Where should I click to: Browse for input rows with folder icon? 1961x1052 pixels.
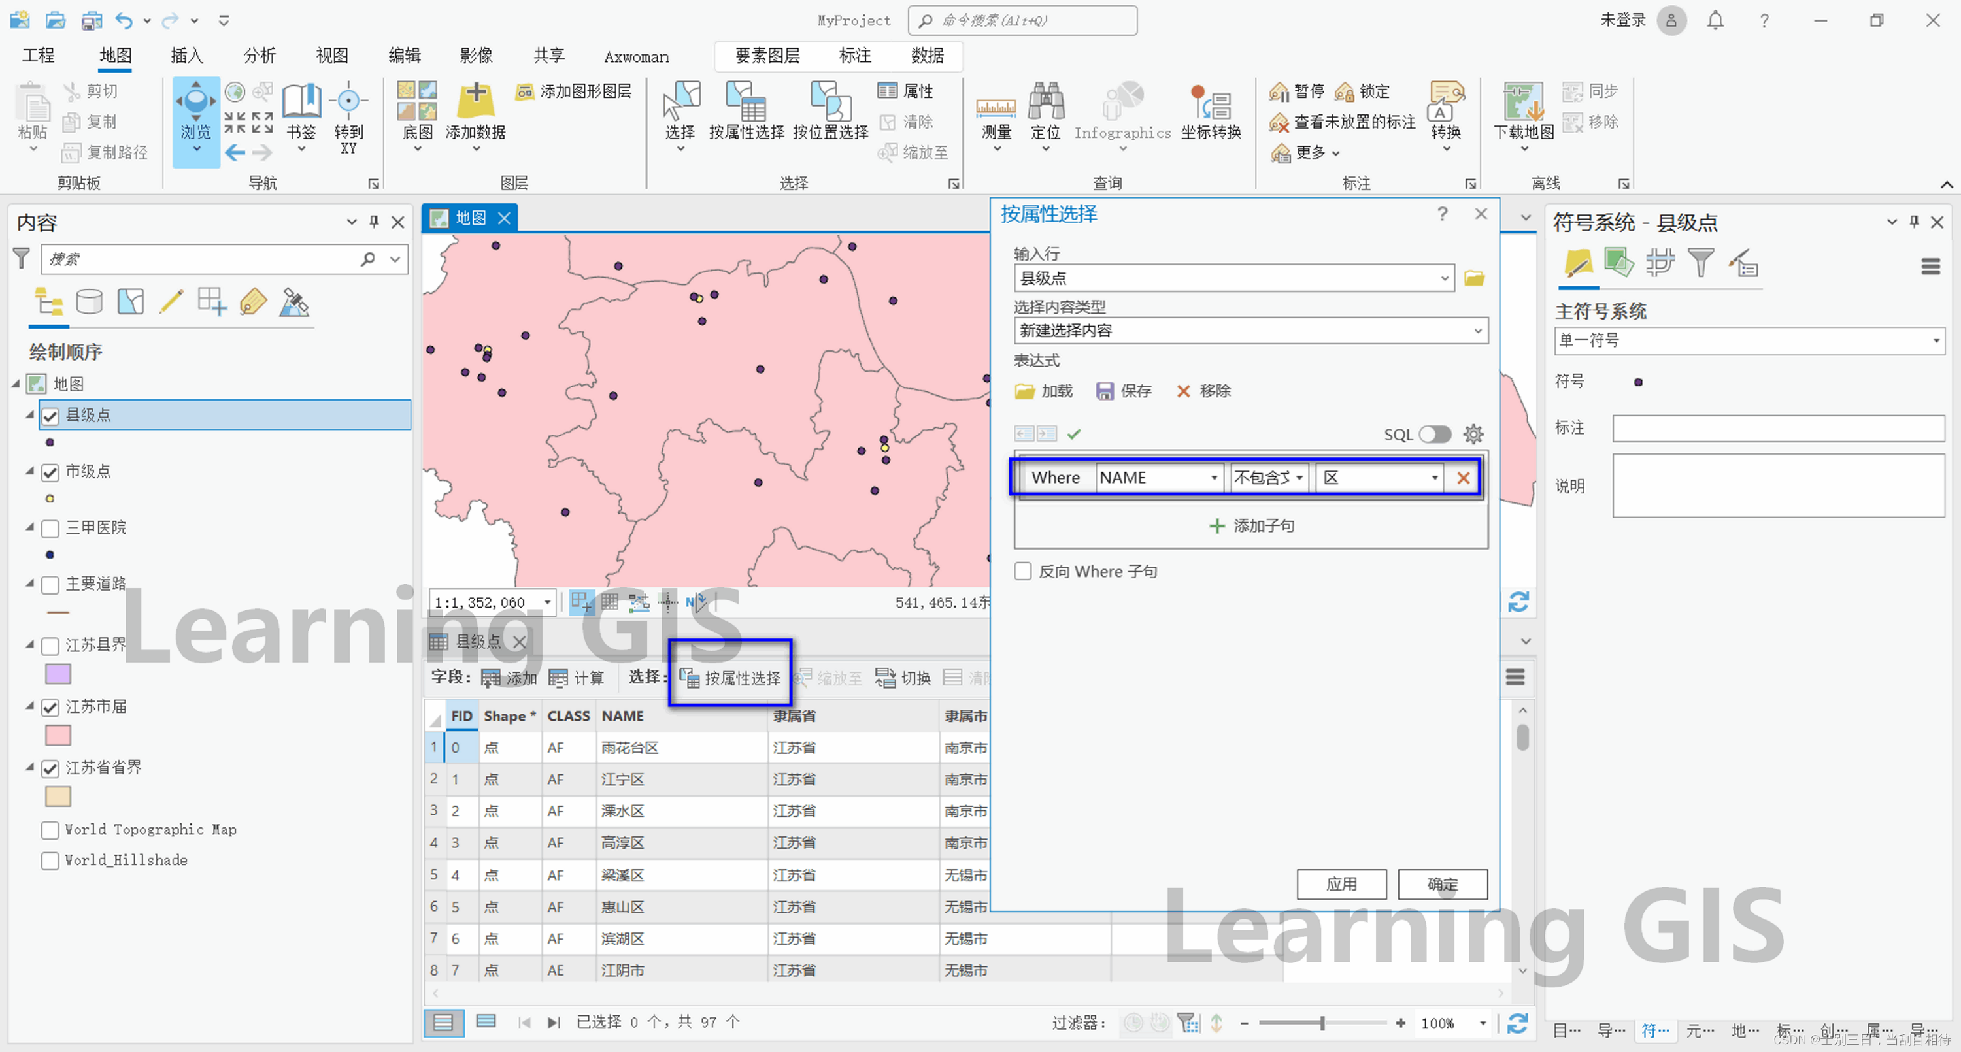(x=1474, y=278)
